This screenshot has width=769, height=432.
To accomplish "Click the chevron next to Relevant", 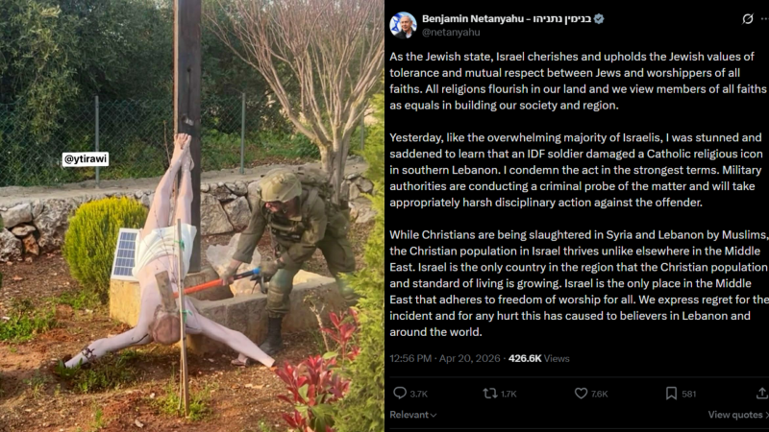I will click(434, 415).
